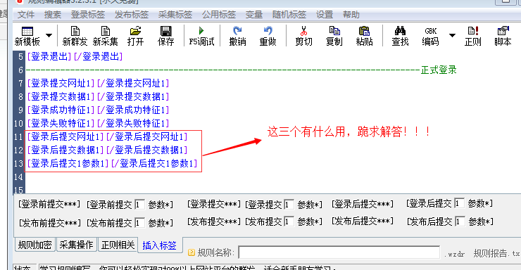This screenshot has width=521, height=270.
Task: Click the 发布前提交 参数 number field
Action: pos(139,223)
